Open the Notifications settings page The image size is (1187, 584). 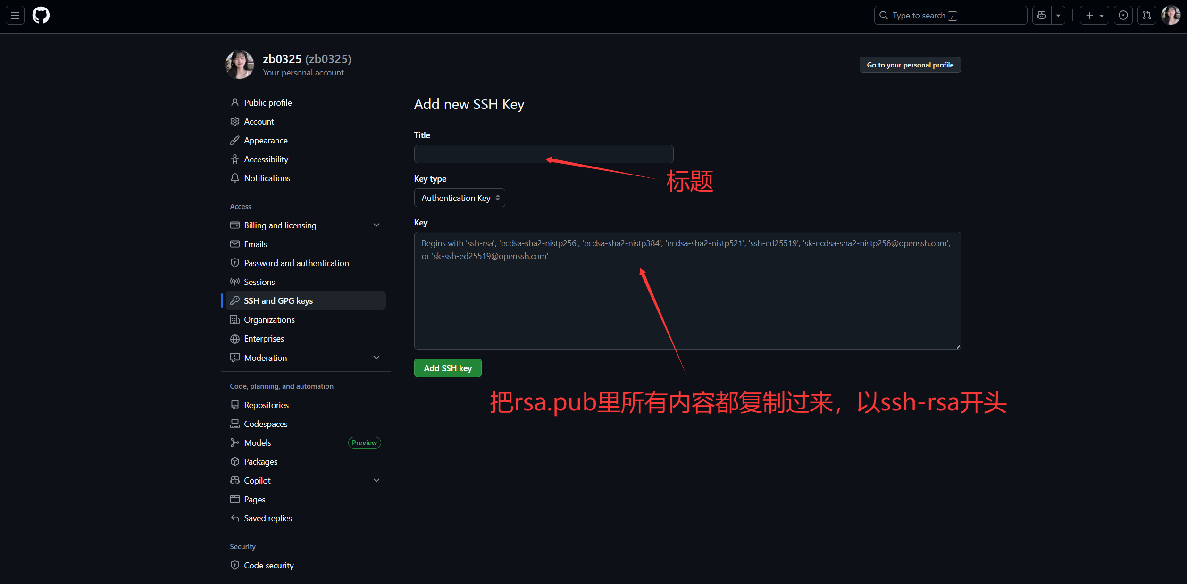(x=267, y=178)
